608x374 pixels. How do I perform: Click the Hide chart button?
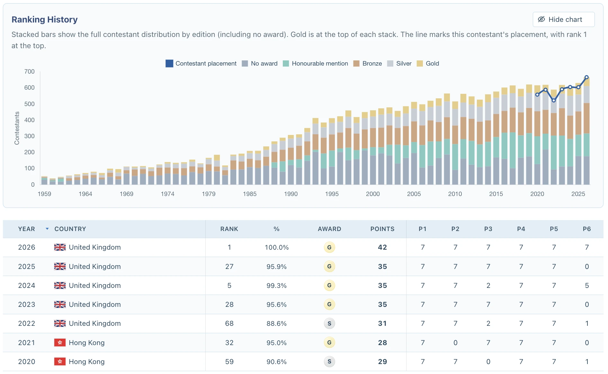[563, 20]
